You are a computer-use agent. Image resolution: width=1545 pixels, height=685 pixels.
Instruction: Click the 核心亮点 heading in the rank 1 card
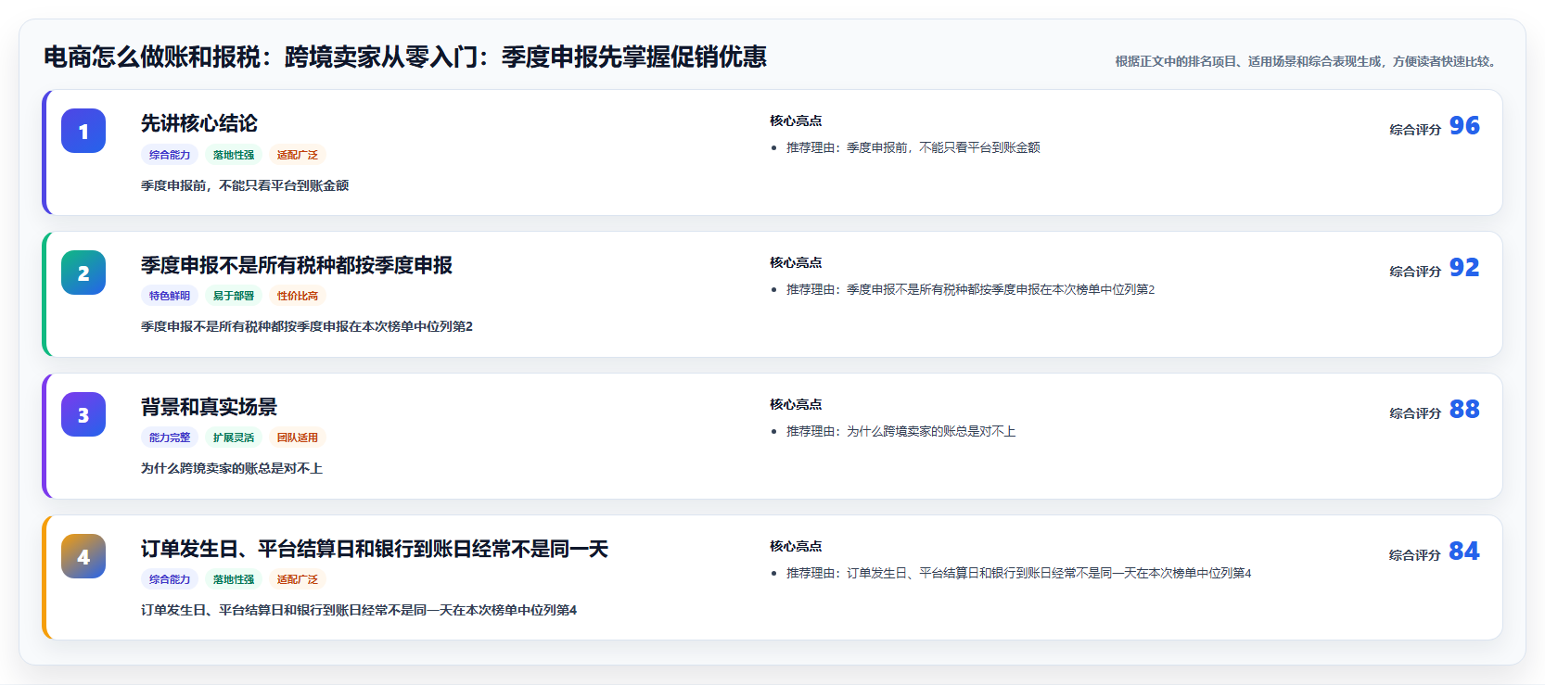pyautogui.click(x=796, y=121)
